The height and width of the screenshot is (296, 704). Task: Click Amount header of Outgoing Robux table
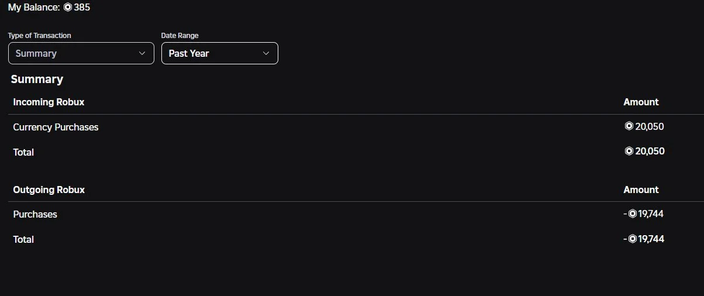pos(641,190)
